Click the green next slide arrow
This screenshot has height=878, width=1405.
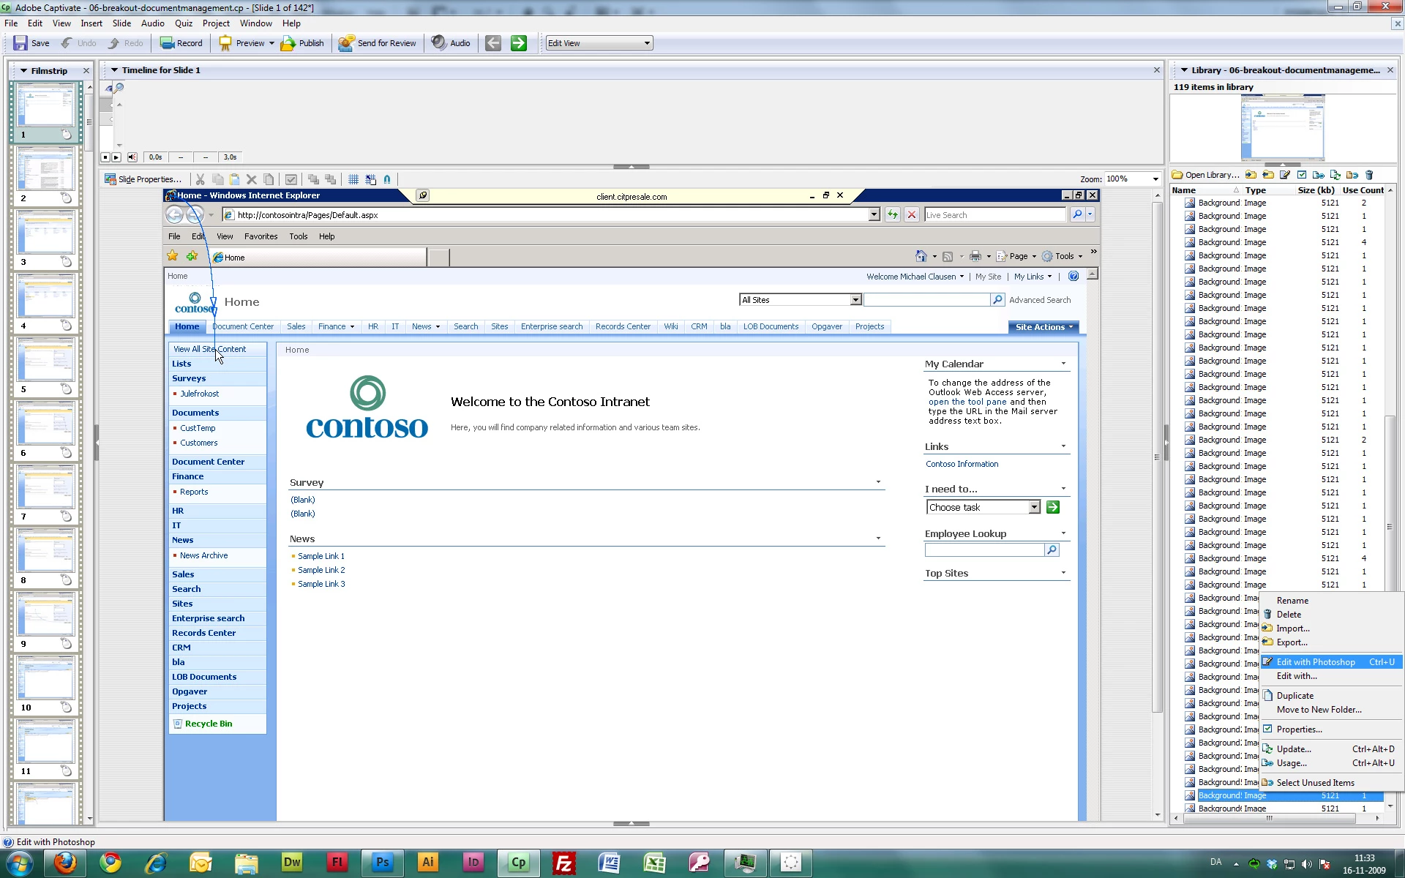click(518, 43)
